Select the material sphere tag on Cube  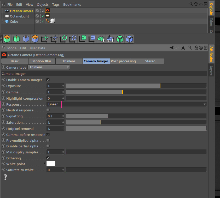53,21
